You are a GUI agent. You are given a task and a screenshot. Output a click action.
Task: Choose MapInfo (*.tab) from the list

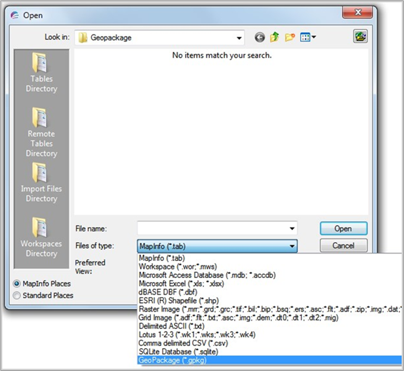270,258
